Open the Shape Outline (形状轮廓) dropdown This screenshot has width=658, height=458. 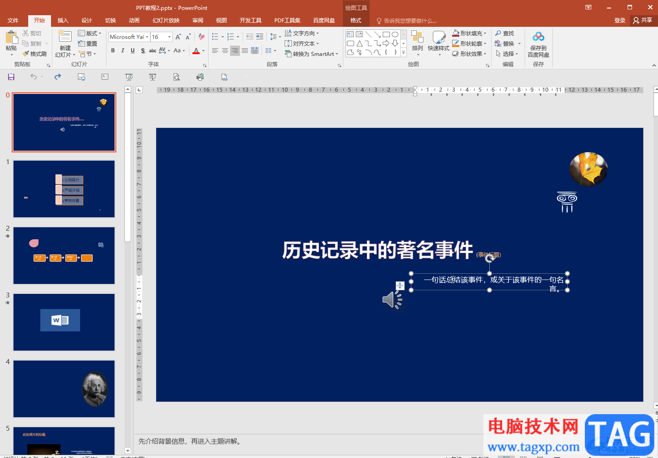469,43
